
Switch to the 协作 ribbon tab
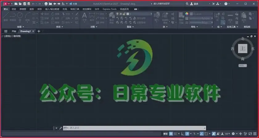(x=97, y=9)
